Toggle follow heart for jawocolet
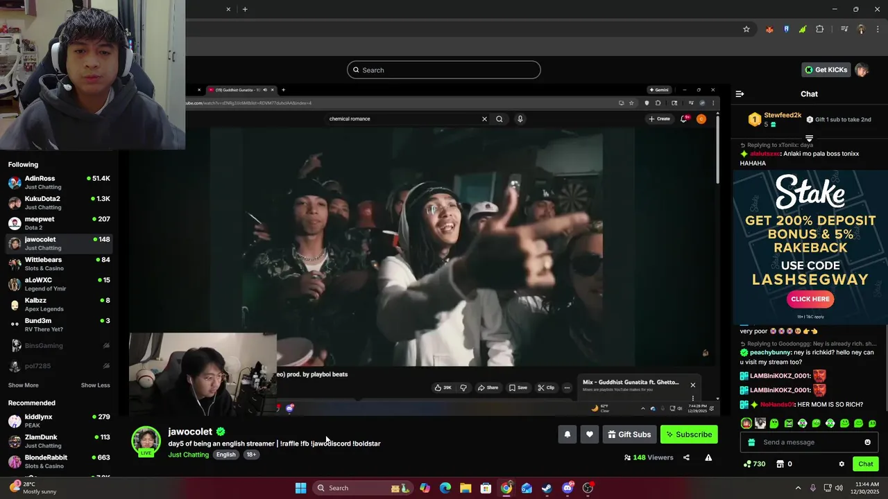This screenshot has width=888, height=499. (x=589, y=435)
